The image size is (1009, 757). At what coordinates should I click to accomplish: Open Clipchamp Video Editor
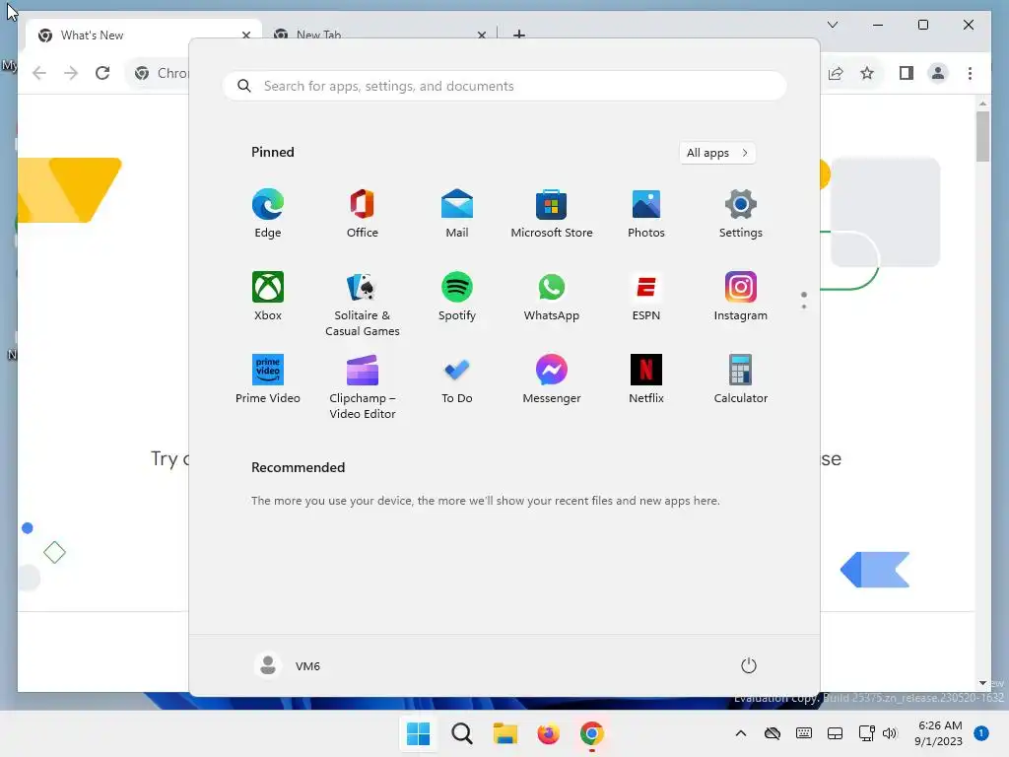[x=363, y=386]
